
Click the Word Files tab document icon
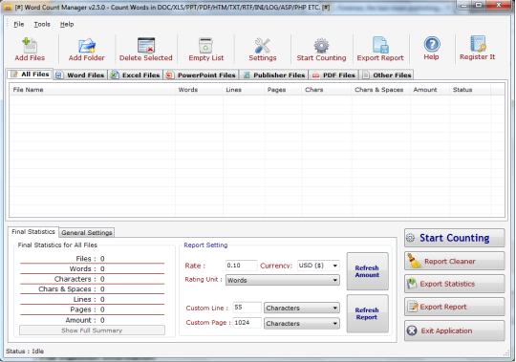pyautogui.click(x=59, y=75)
